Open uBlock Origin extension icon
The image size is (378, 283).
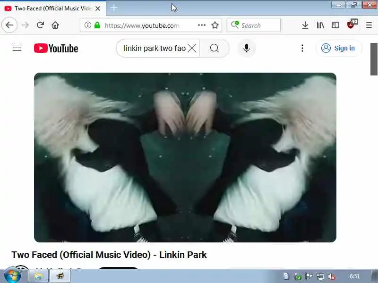[x=352, y=25]
